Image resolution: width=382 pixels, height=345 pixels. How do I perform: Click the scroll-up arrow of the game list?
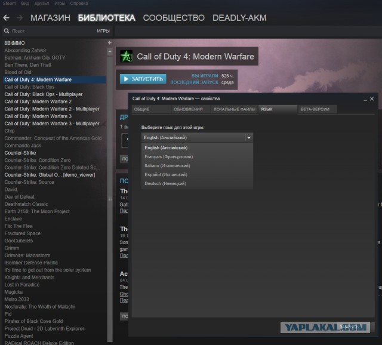110,52
